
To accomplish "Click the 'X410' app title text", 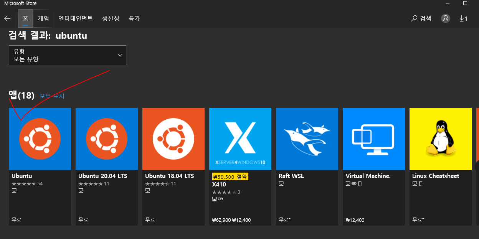I will tap(219, 185).
